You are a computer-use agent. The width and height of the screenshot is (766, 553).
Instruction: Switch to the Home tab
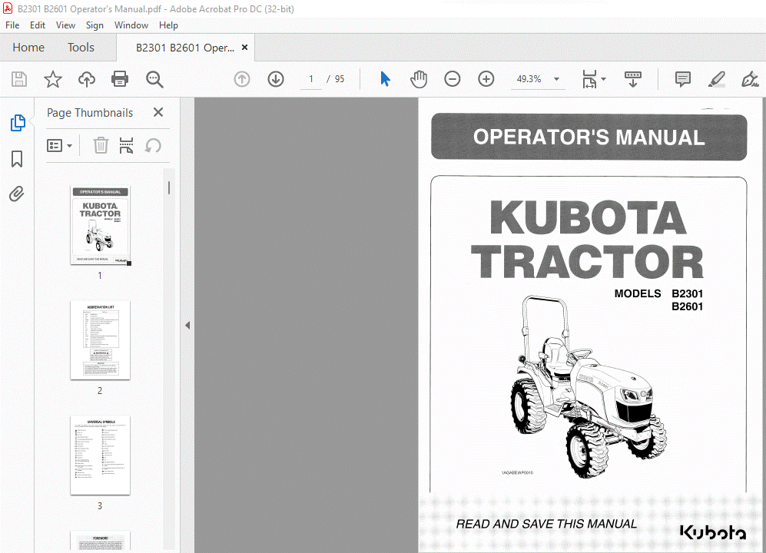[28, 48]
